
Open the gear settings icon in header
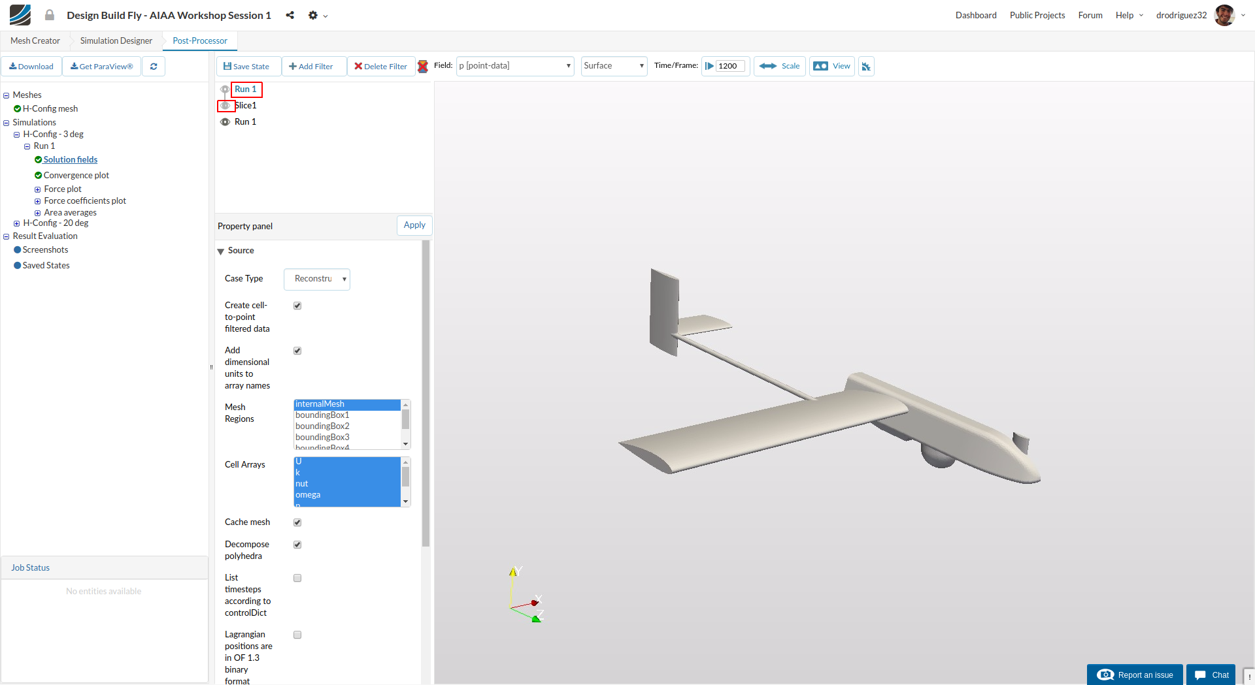tap(314, 15)
